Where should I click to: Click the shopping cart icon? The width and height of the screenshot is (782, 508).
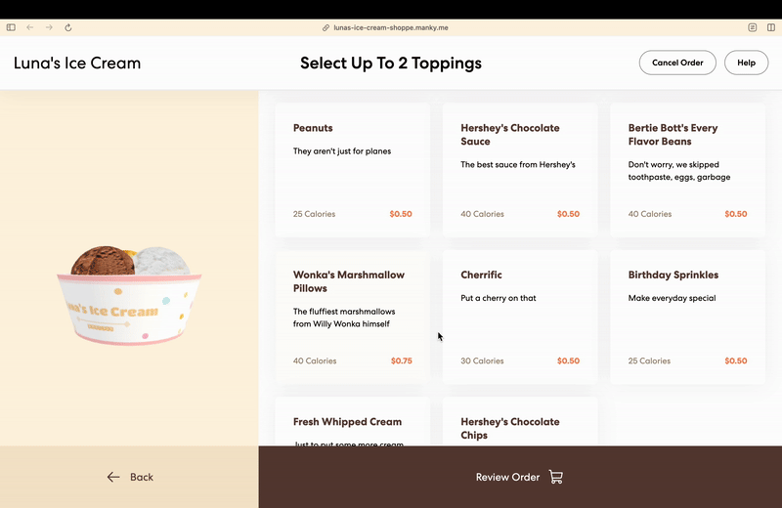point(556,477)
